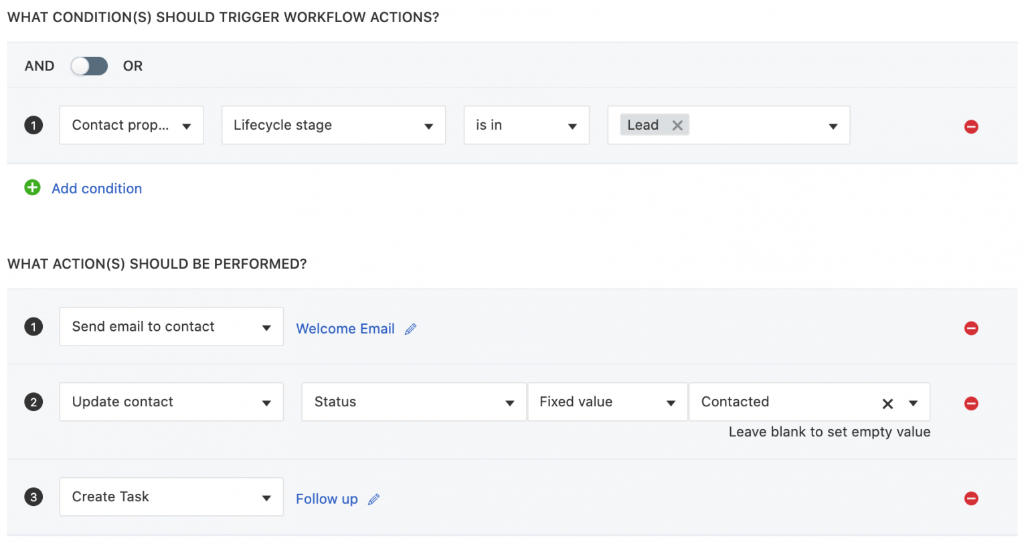The image size is (1028, 550).
Task: Edit the Follow up task via pencil icon
Action: [373, 499]
